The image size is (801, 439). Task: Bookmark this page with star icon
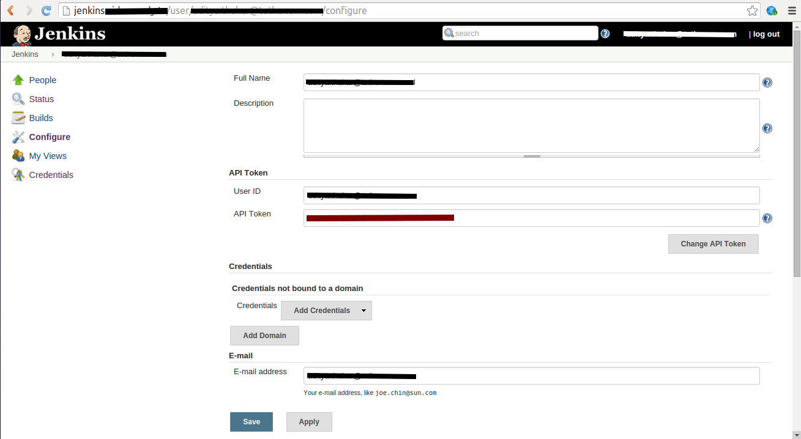(753, 10)
